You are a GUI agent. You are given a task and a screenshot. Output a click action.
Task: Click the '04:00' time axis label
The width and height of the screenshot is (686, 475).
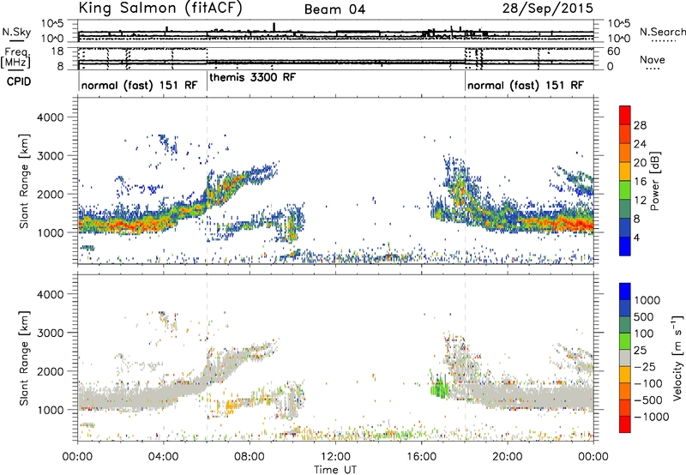[164, 457]
